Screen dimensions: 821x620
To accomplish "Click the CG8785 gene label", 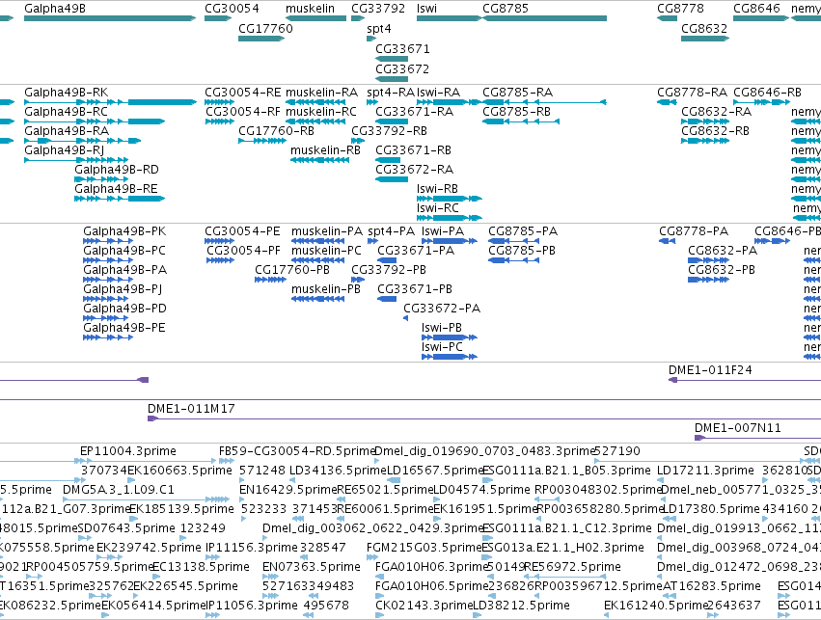I will click(x=506, y=9).
